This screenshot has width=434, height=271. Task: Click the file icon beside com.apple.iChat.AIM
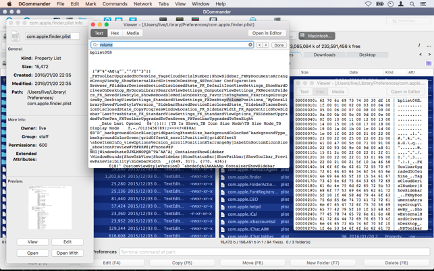point(223,229)
